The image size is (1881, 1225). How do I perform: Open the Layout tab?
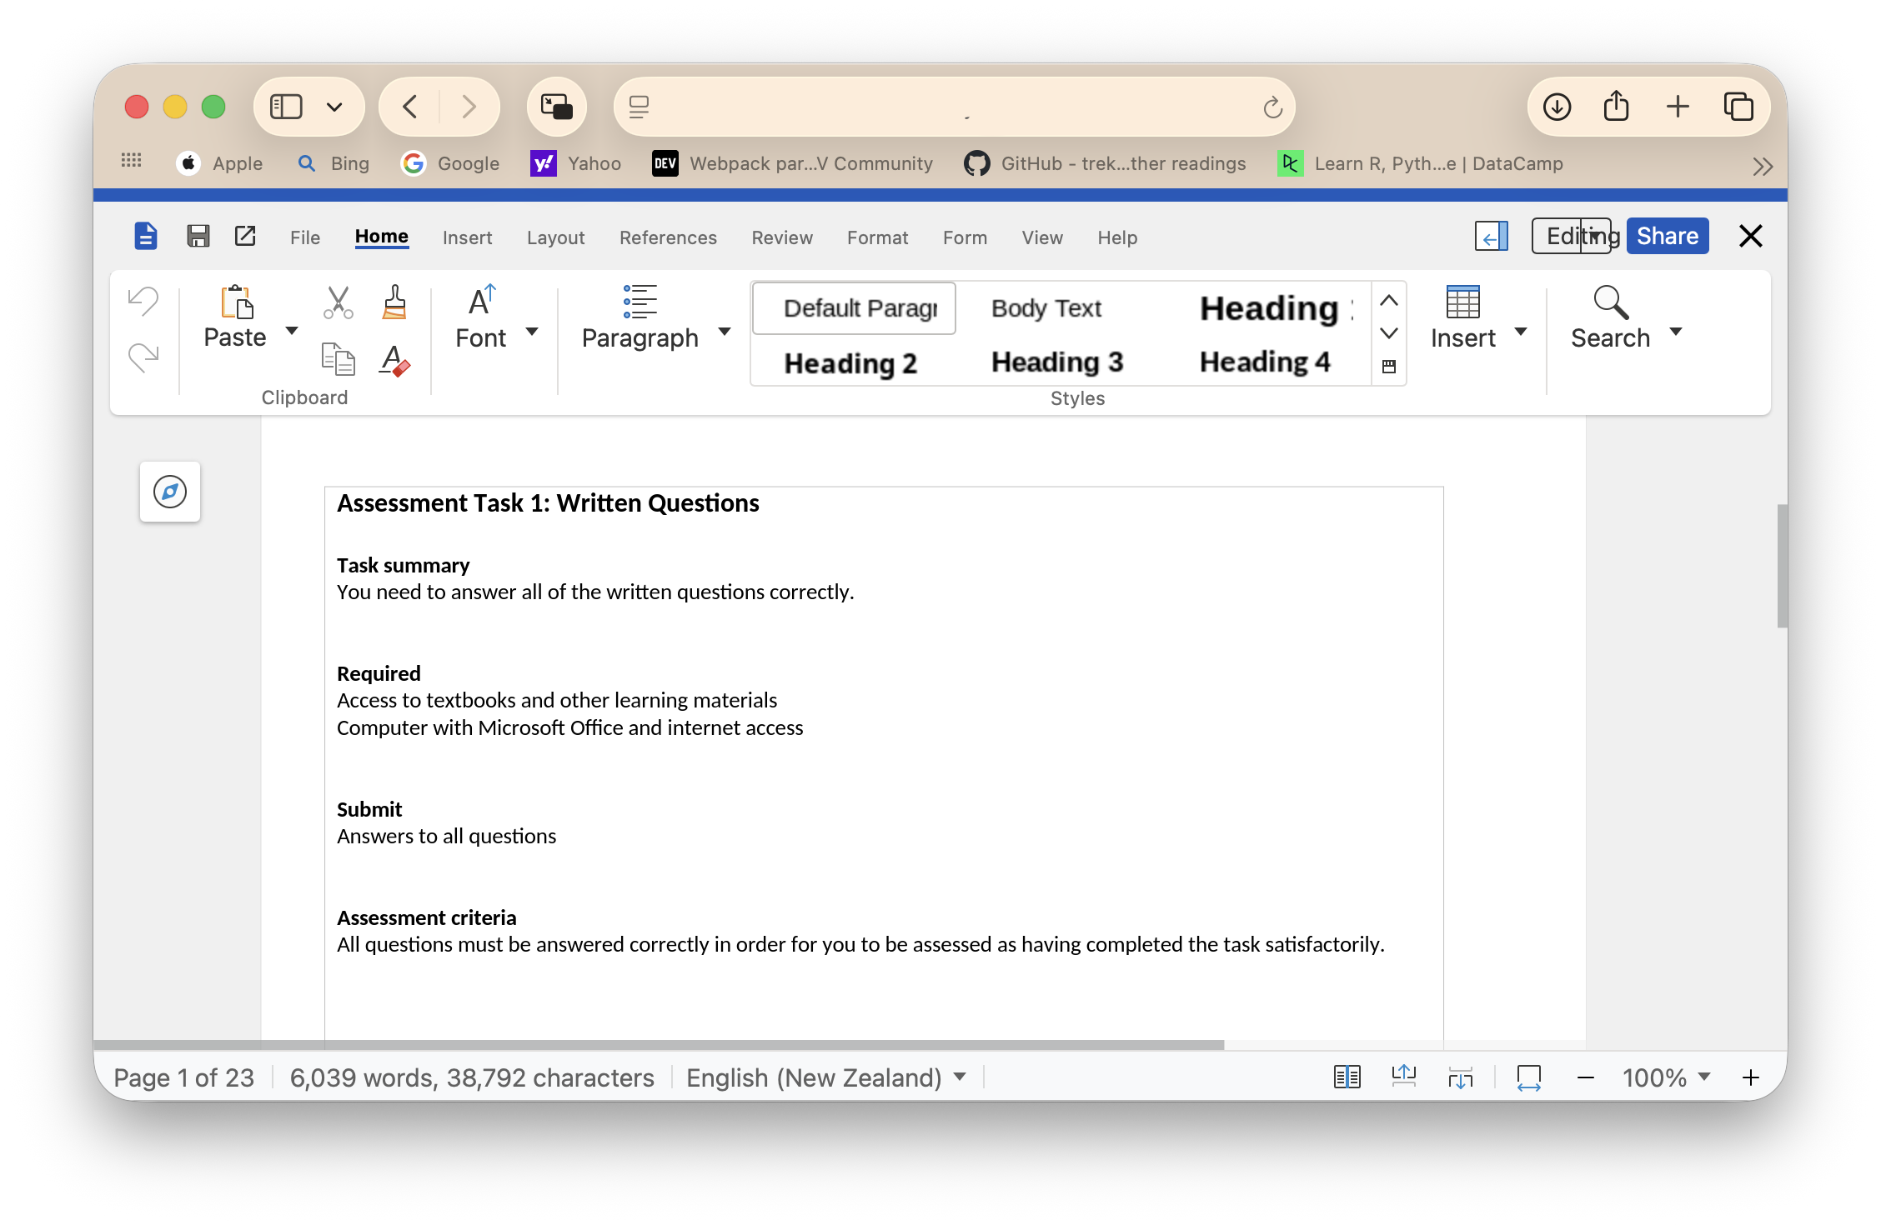(555, 237)
